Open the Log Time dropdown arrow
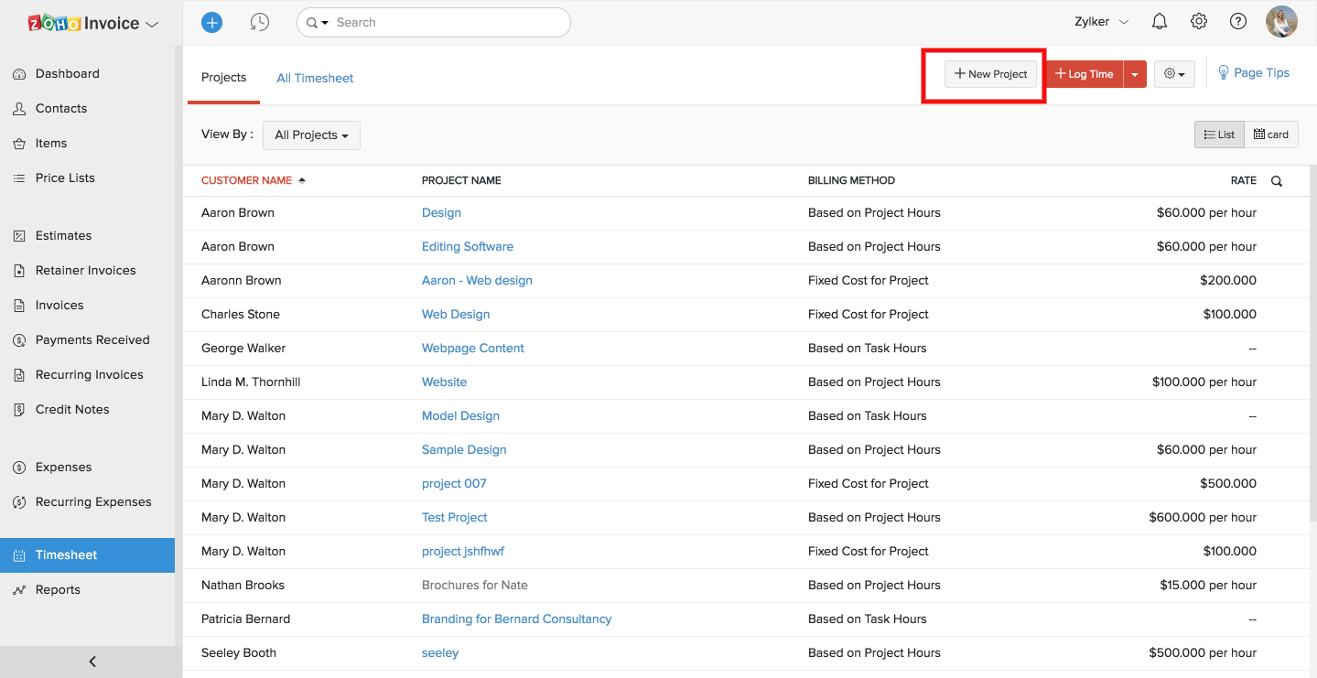This screenshot has height=678, width=1317. tap(1135, 74)
